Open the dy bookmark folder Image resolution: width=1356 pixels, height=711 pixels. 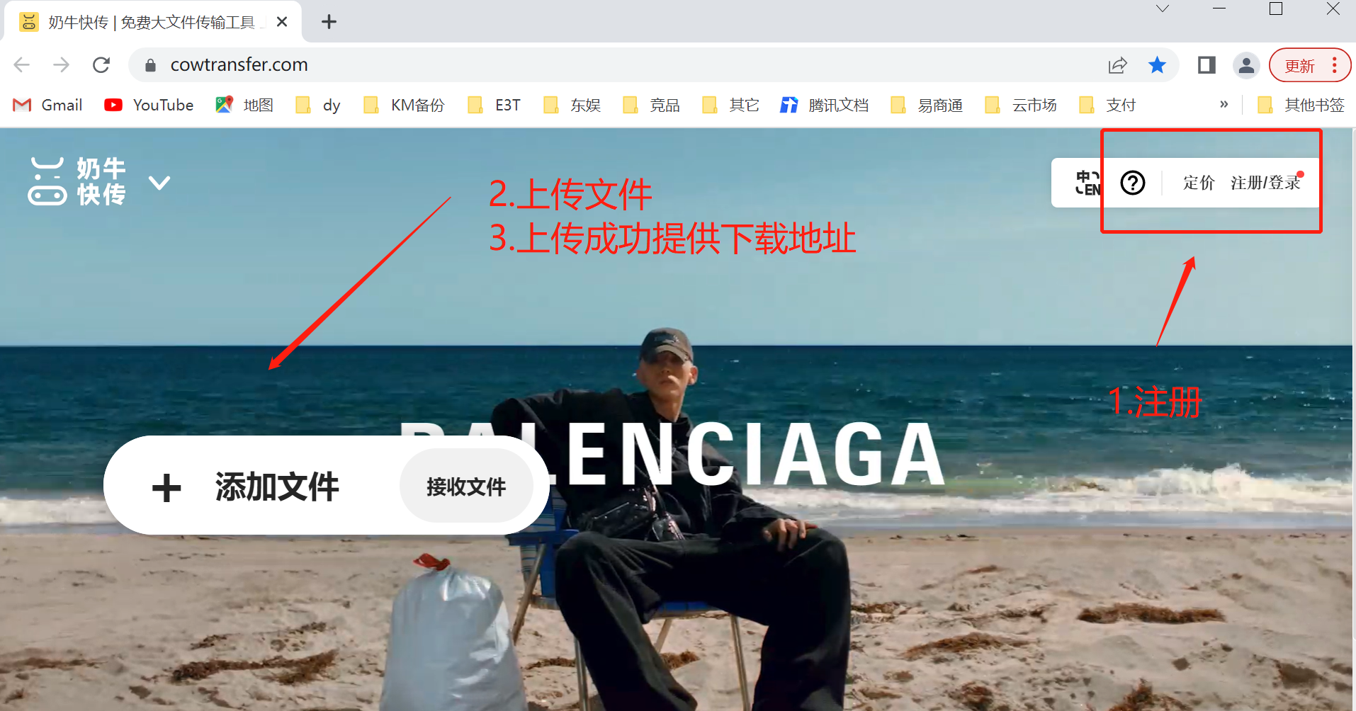pyautogui.click(x=318, y=105)
